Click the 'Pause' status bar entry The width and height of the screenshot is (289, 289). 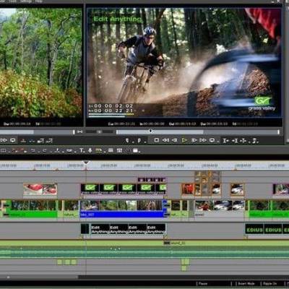pos(203,284)
